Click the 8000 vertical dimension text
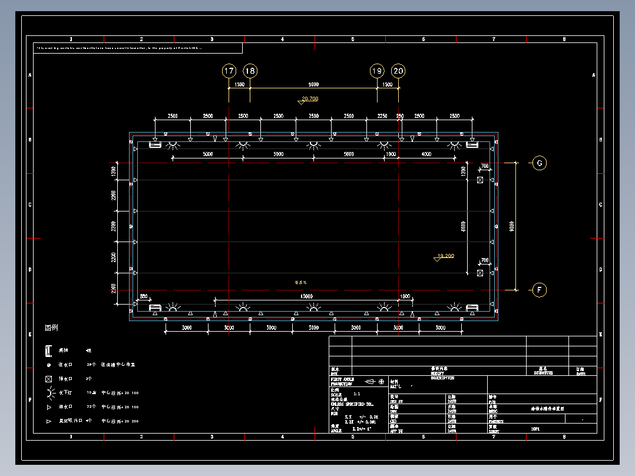 pos(511,226)
